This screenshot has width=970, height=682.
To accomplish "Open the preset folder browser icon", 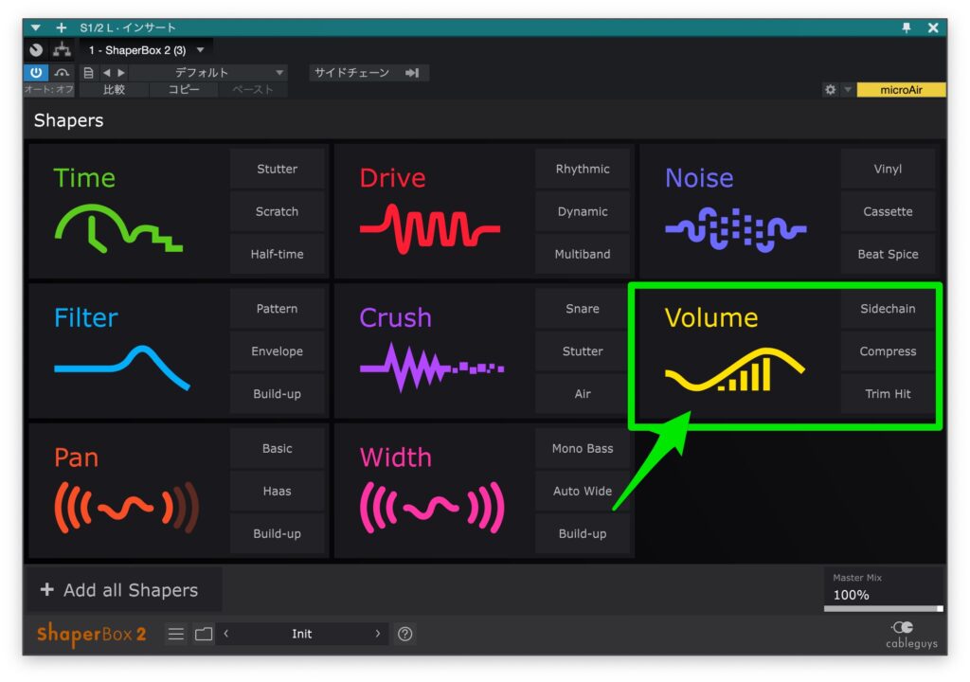I will coord(204,635).
